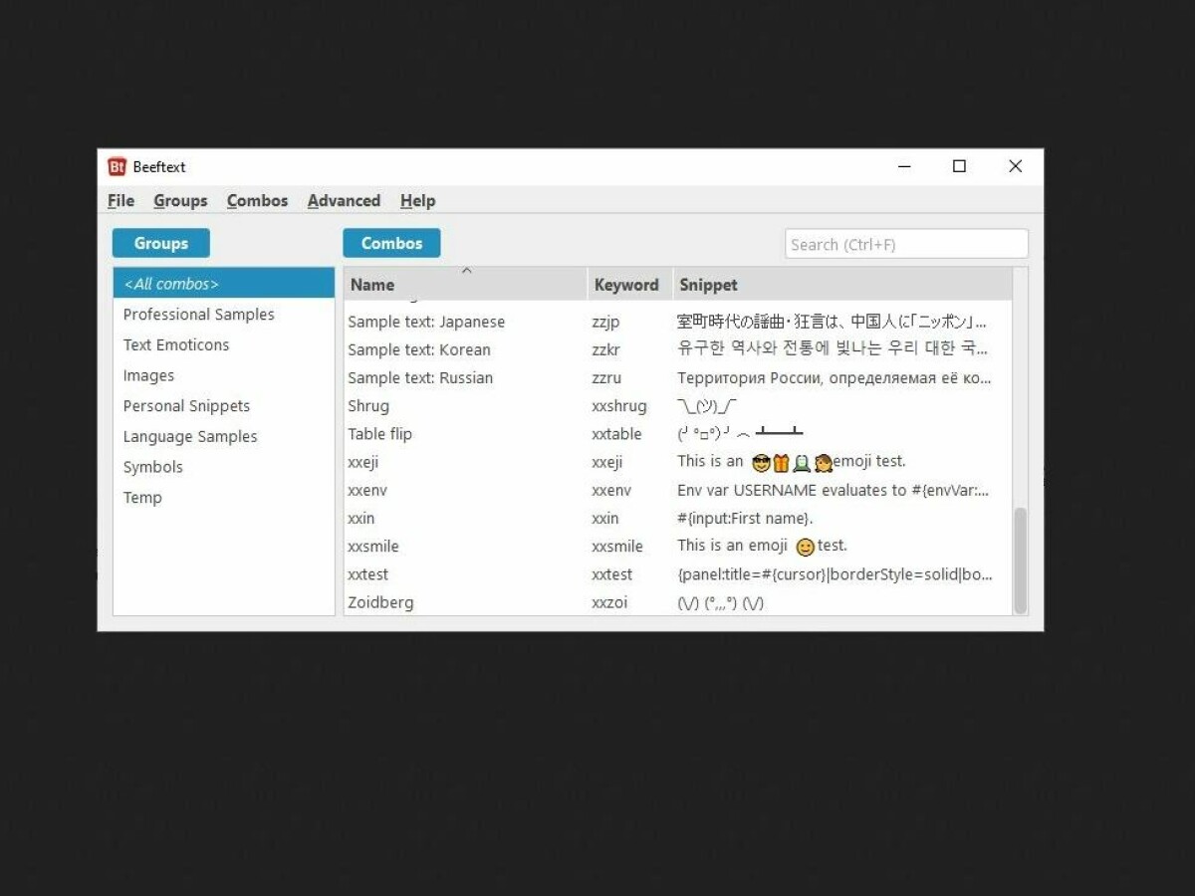
Task: Open the File menu
Action: click(x=119, y=200)
